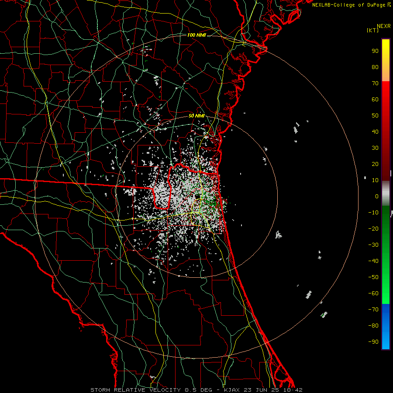
Task: Click the gray zero-velocity segment of color bar
Action: coord(386,193)
